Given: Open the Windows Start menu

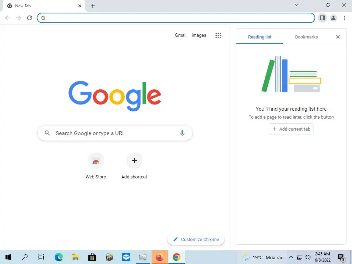Looking at the screenshot, I should (8, 257).
